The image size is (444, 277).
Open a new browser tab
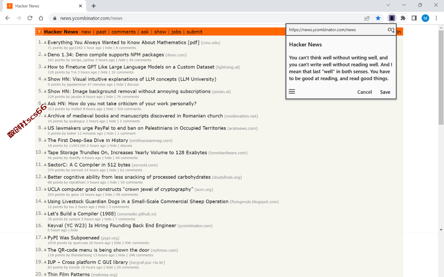(x=94, y=6)
